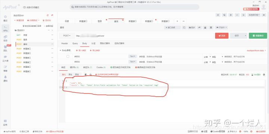The width and height of the screenshot is (269, 134).
Task: Open the development status flag dropdown
Action: (x=222, y=28)
